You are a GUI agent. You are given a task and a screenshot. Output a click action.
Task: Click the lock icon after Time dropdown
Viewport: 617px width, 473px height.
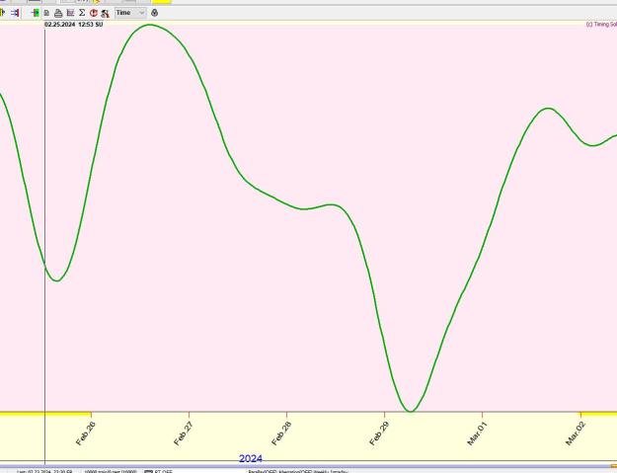click(x=155, y=13)
